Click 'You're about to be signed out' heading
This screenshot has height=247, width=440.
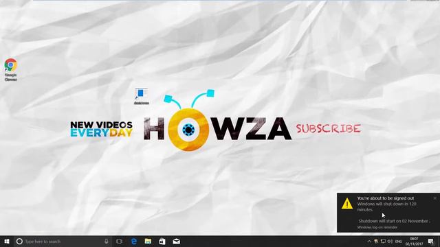pyautogui.click(x=386, y=198)
